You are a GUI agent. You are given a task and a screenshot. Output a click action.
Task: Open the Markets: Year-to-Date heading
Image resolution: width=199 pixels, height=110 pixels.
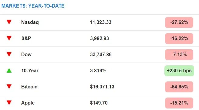33,6
